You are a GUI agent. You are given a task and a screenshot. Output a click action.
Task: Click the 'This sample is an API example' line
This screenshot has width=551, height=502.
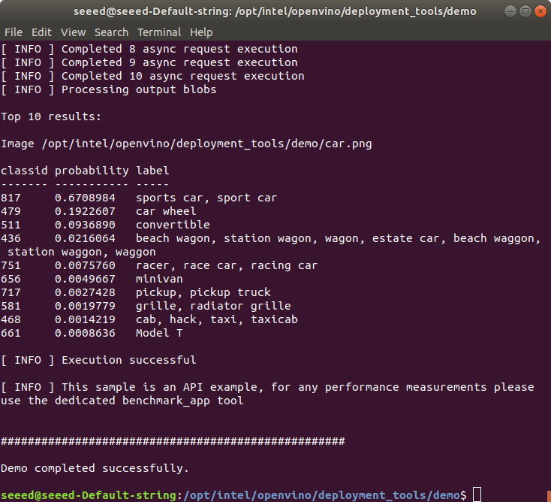click(x=267, y=387)
